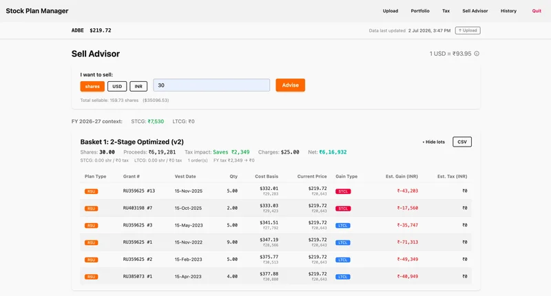The height and width of the screenshot is (296, 551).
Task: Click LTCL badge for 15-Nov-2022 lot
Action: [x=342, y=242]
